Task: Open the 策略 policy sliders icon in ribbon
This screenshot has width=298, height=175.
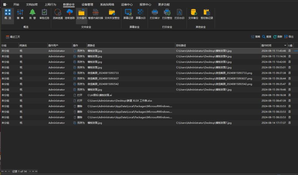Action: 20,15
